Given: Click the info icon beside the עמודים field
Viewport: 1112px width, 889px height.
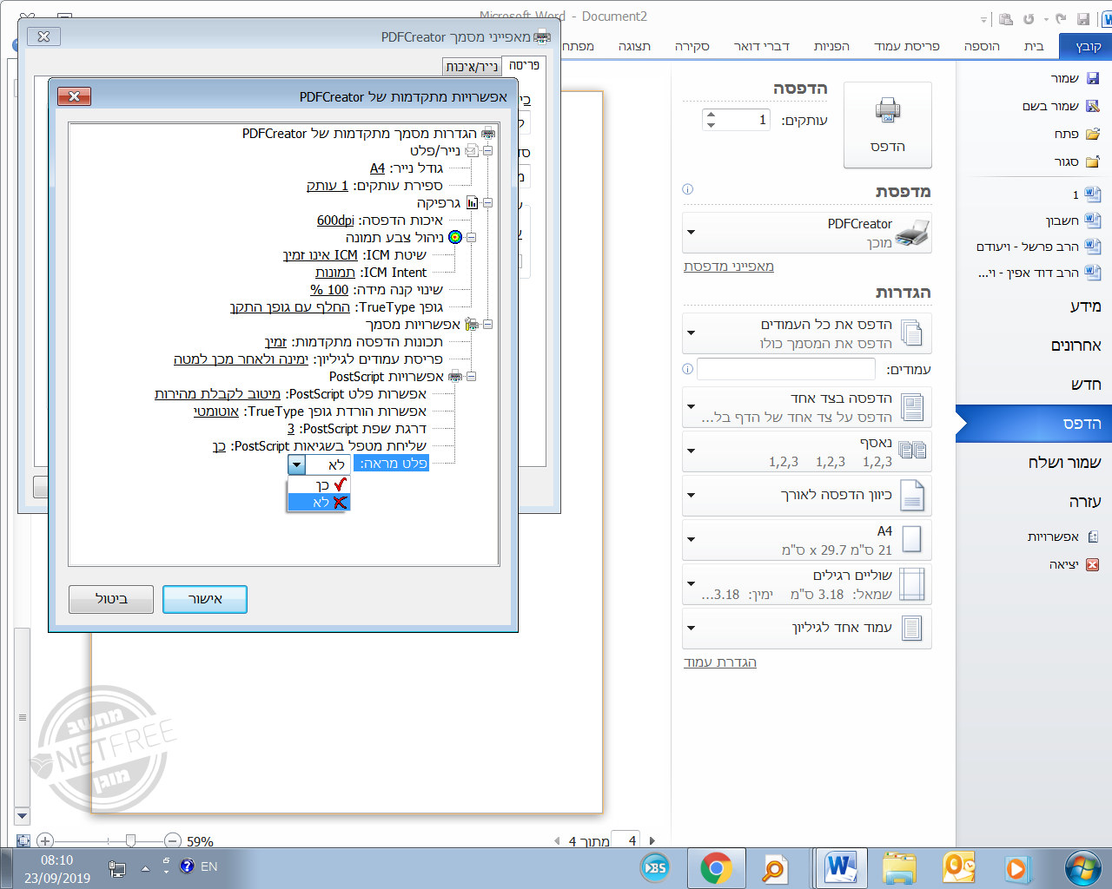Looking at the screenshot, I should [688, 369].
